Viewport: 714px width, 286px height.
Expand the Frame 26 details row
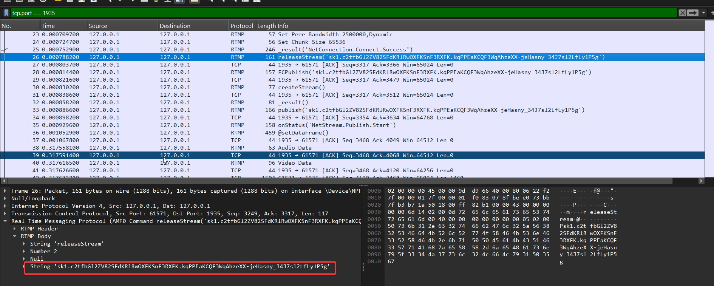click(x=5, y=191)
